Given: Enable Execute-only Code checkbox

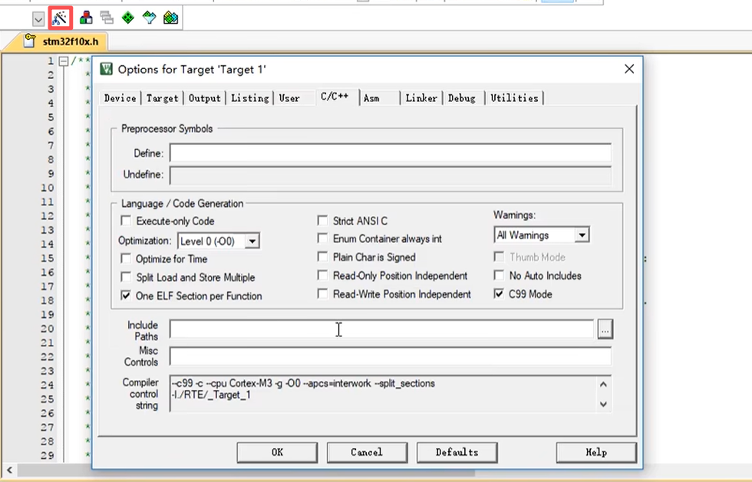Looking at the screenshot, I should click(126, 221).
